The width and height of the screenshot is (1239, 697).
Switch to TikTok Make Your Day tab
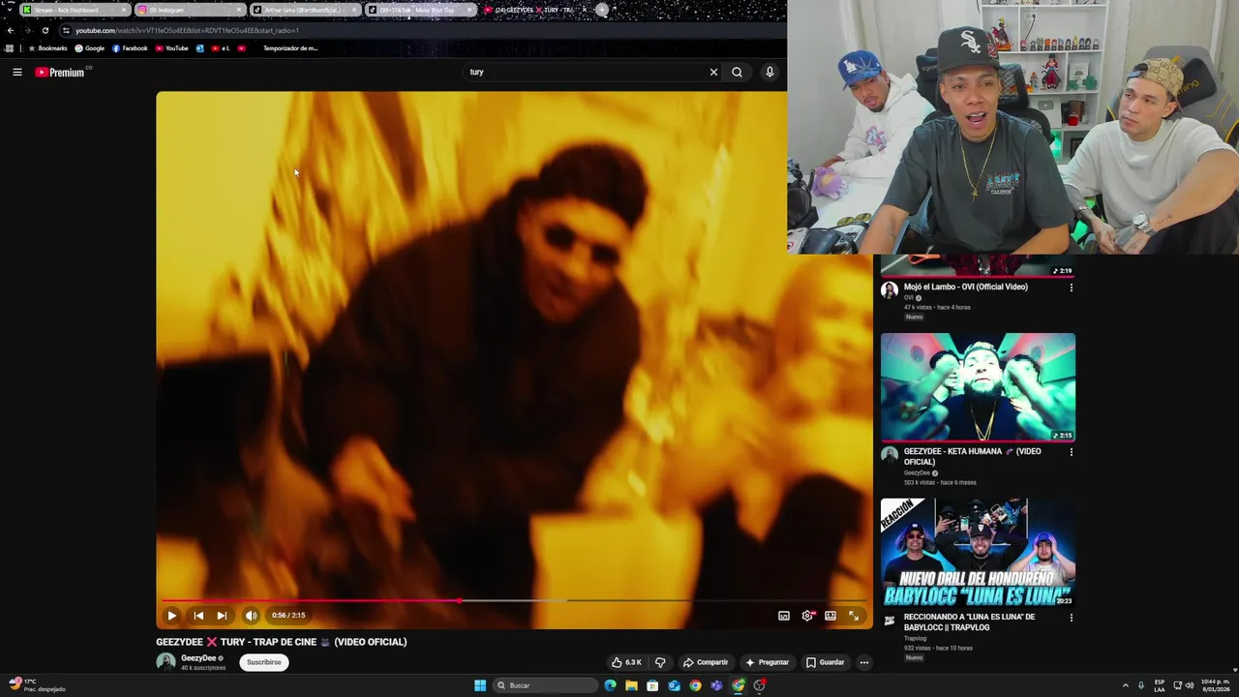(420, 10)
